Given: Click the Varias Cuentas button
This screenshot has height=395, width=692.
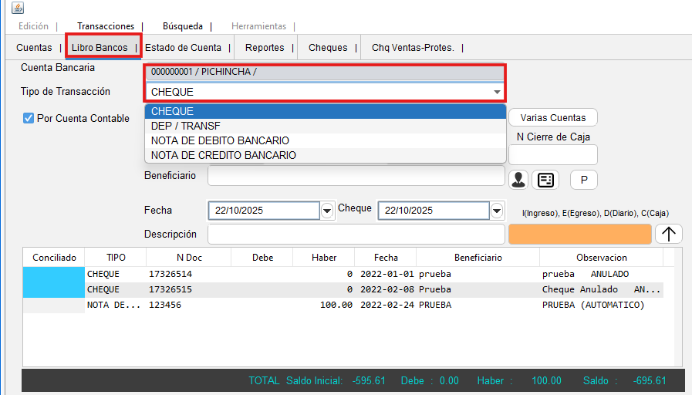Looking at the screenshot, I should tap(552, 118).
